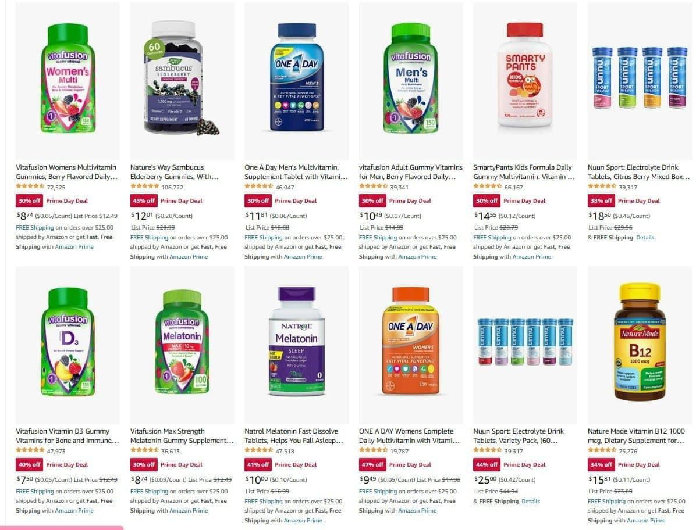Click Prime Day Deal label for vitafusion Men's

pyautogui.click(x=410, y=200)
